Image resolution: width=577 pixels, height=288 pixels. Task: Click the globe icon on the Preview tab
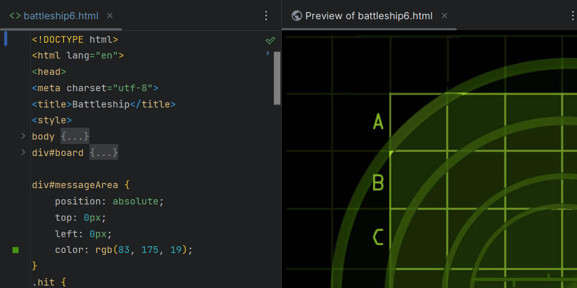(x=297, y=16)
